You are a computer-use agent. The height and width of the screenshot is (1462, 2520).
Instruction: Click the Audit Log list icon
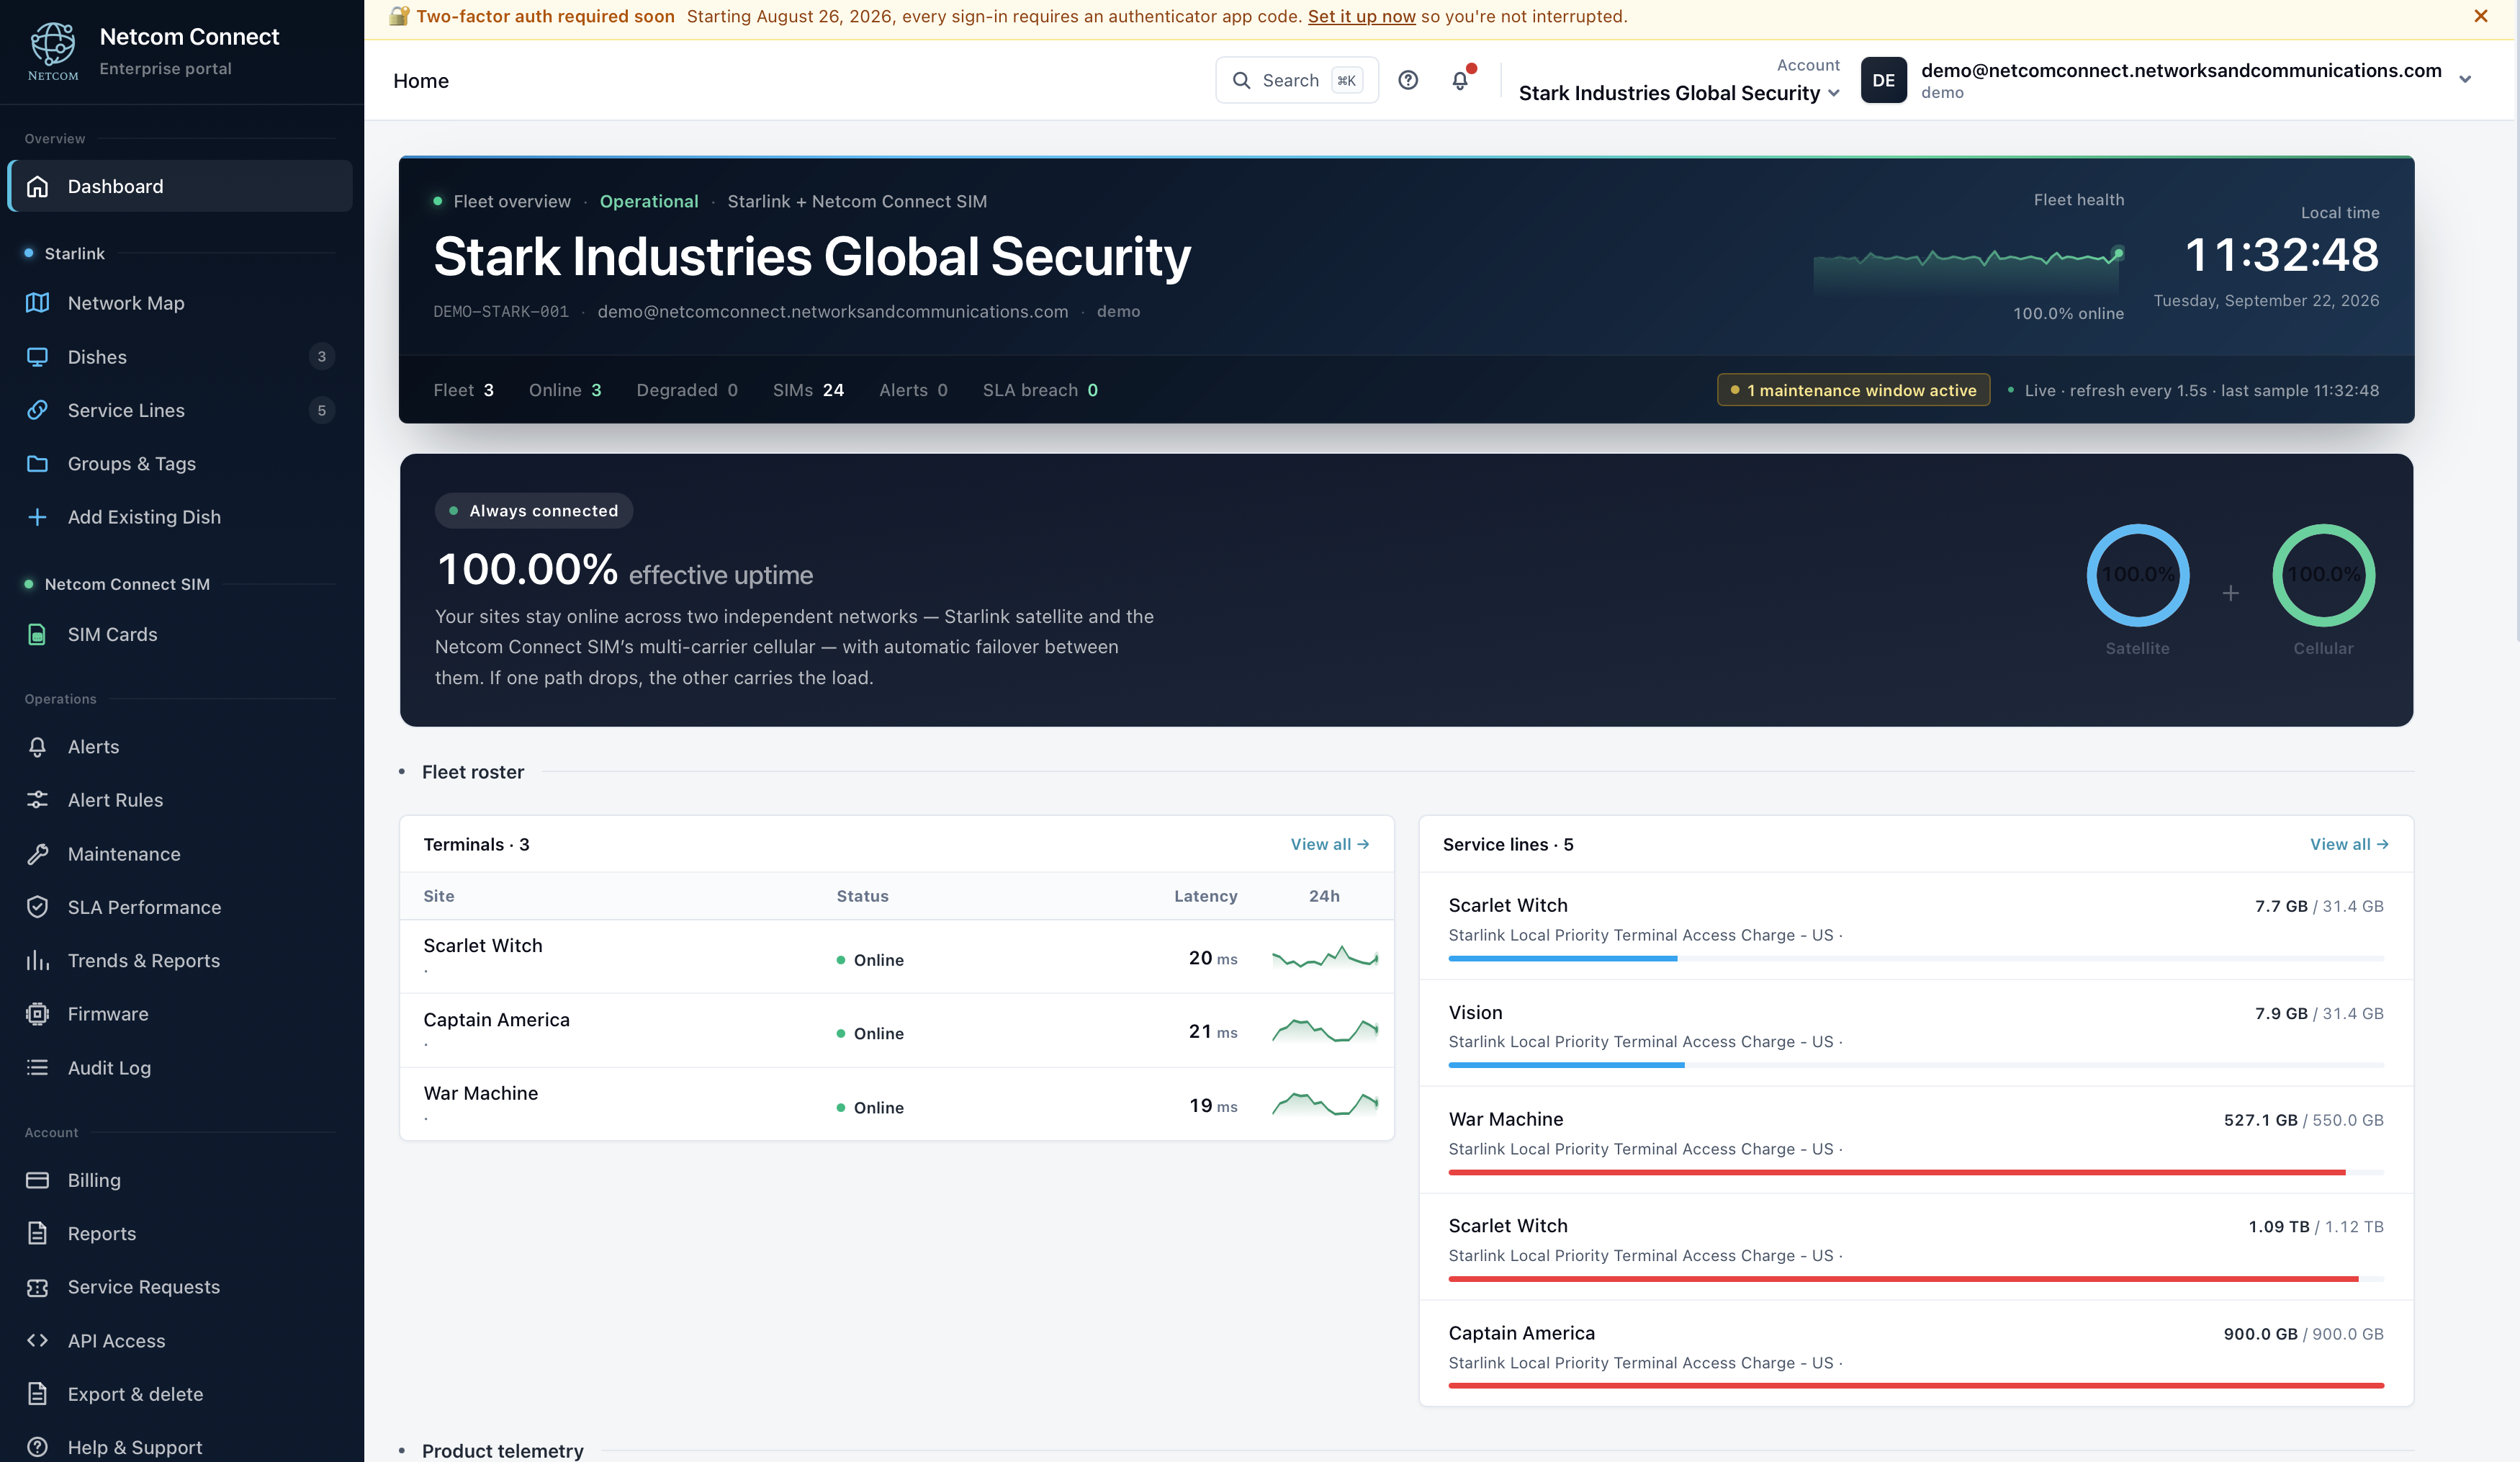pos(38,1068)
